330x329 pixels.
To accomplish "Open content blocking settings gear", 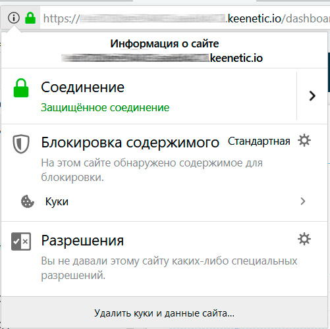I will (304, 141).
